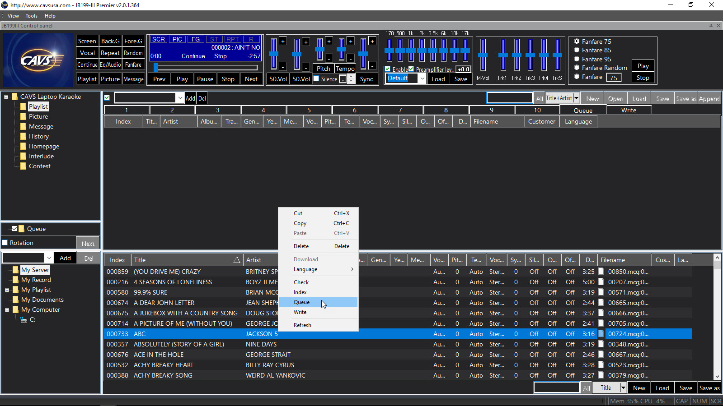This screenshot has height=406, width=723.
Task: Click the CAVS logo image
Action: coord(38,60)
